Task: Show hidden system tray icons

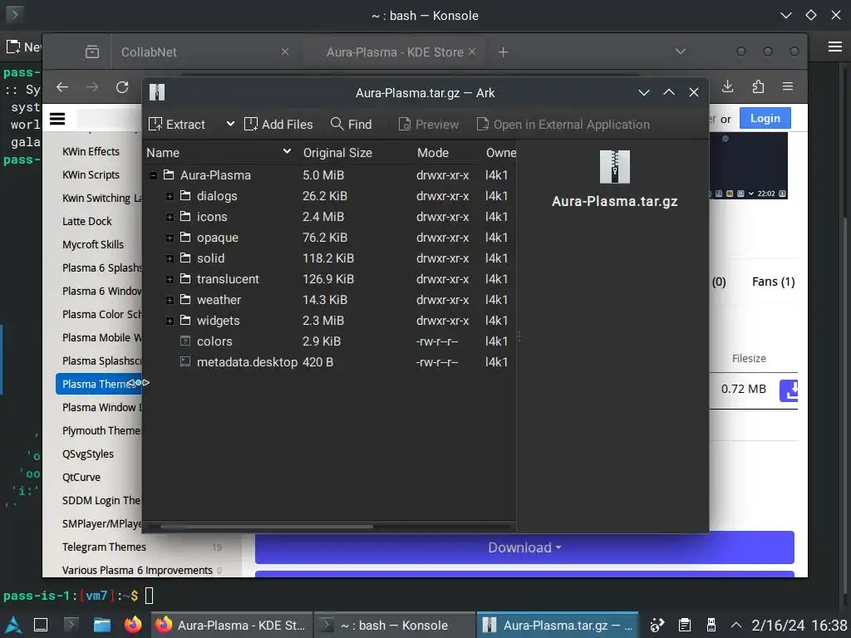Action: tap(736, 625)
